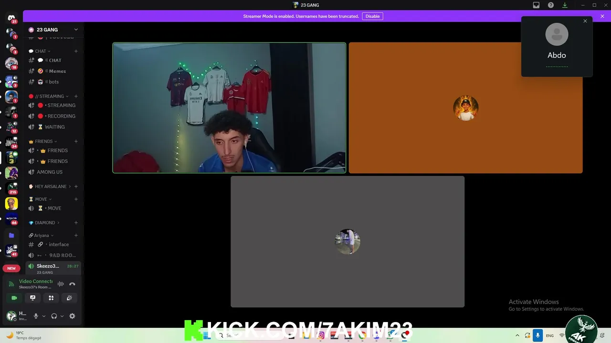Open the server icon showing 34 badge

coord(11,142)
